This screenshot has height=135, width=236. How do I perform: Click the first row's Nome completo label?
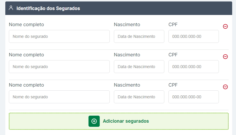click(26, 24)
